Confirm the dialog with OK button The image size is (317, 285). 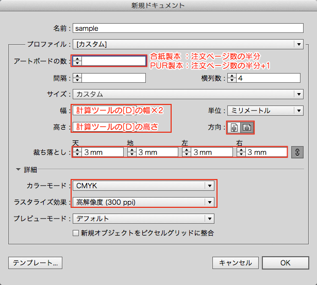[285, 263]
